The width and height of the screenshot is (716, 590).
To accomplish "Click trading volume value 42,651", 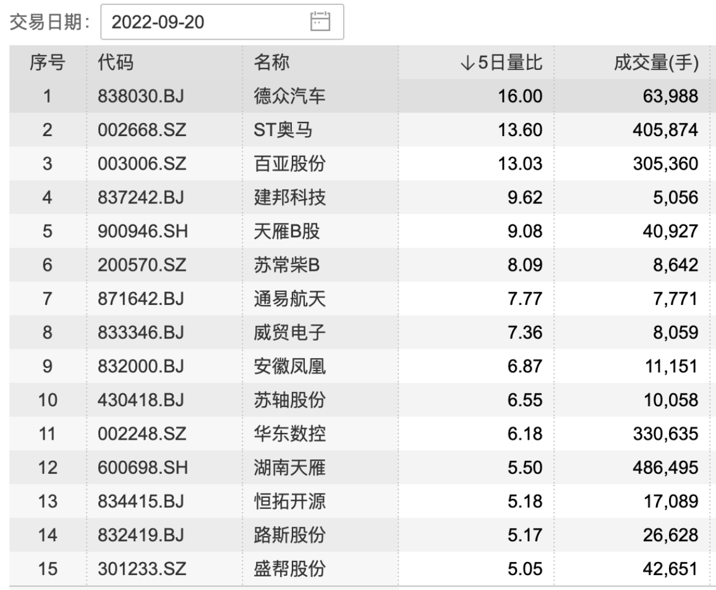I will pos(671,569).
